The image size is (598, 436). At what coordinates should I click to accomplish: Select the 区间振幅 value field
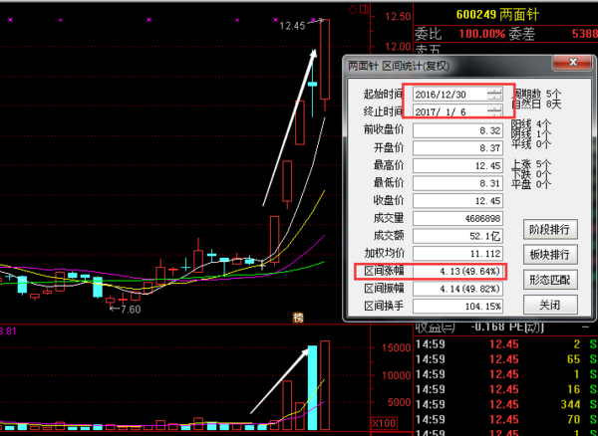tap(457, 289)
